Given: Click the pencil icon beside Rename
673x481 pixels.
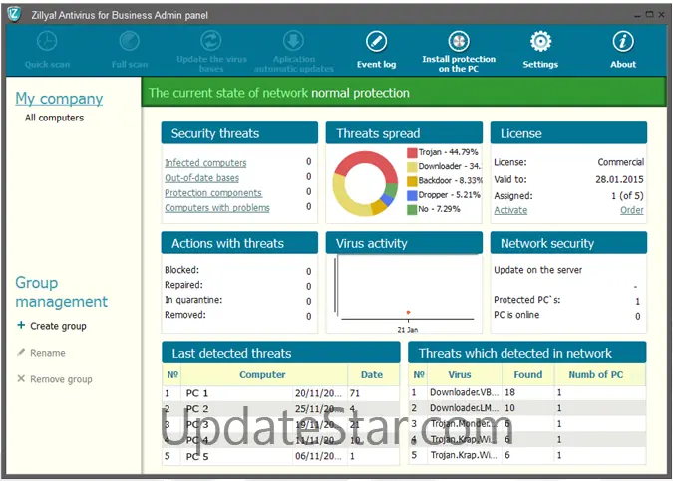Looking at the screenshot, I should 21,352.
